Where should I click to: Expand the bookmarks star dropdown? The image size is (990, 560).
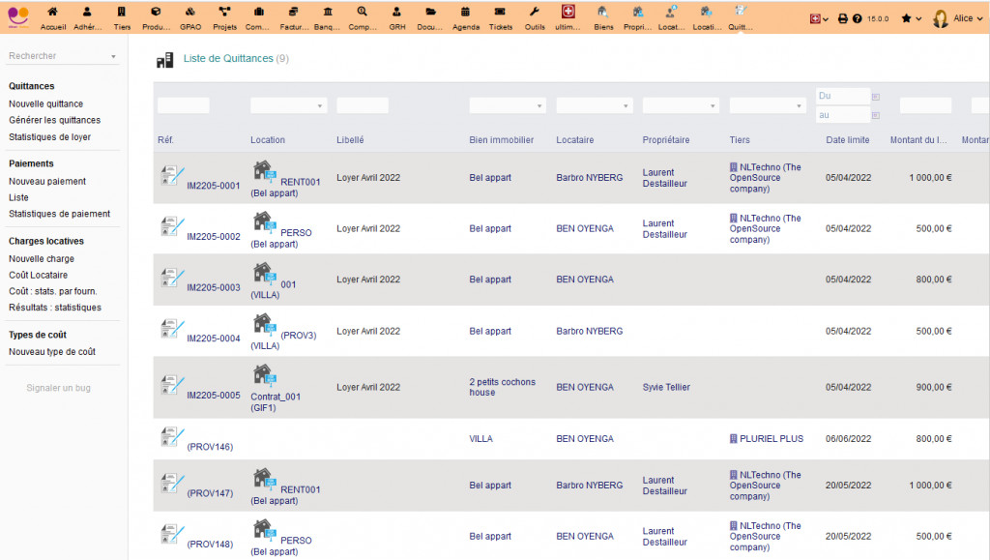coord(911,18)
